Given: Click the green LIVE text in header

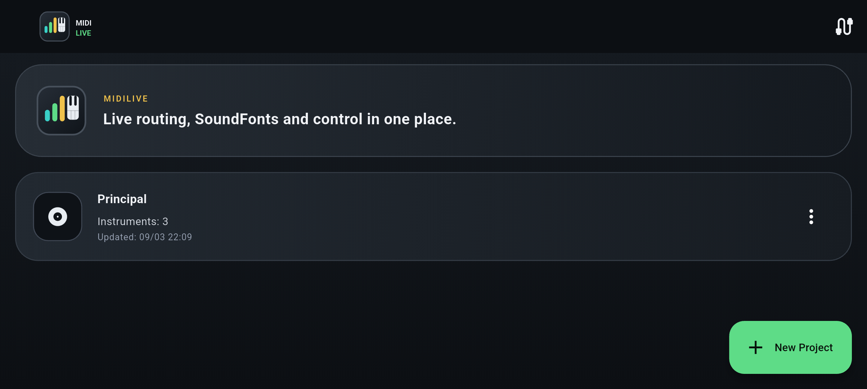Looking at the screenshot, I should (x=83, y=33).
